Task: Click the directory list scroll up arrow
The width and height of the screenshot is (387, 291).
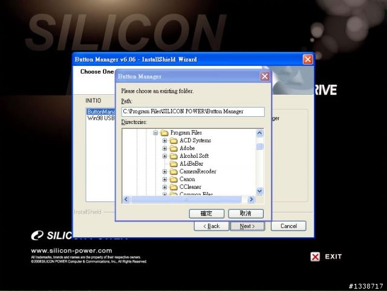Action: (259, 133)
